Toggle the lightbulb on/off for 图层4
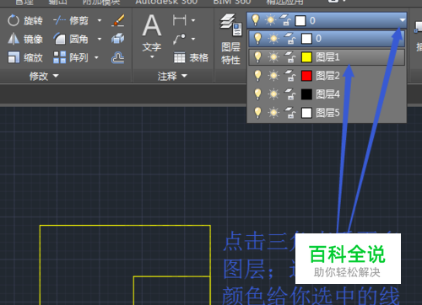Screen dimensions: 422x305 click(x=257, y=94)
